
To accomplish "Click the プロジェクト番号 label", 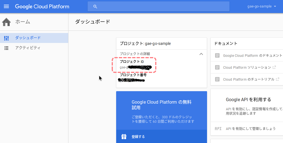I will (133, 75).
